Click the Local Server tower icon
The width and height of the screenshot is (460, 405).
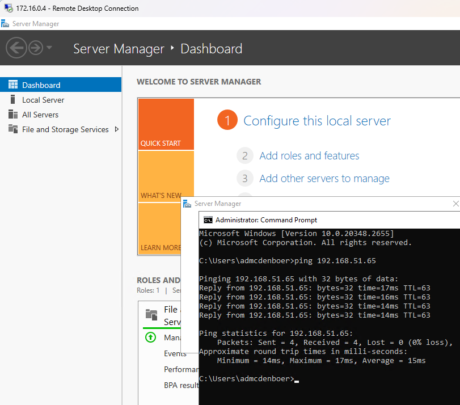coord(12,99)
